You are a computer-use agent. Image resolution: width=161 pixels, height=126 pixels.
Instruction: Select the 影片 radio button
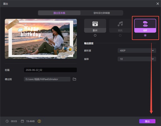point(95,35)
